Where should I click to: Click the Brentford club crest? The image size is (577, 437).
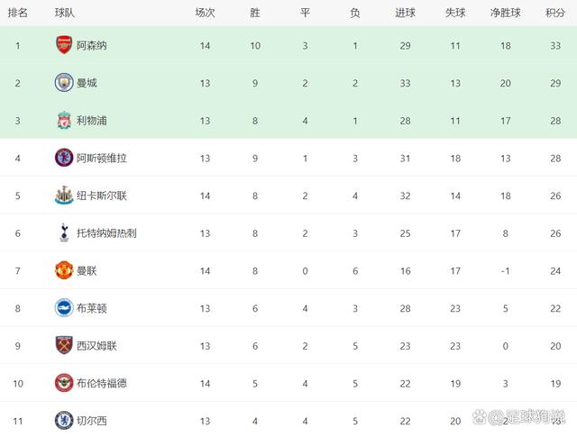[x=64, y=383]
